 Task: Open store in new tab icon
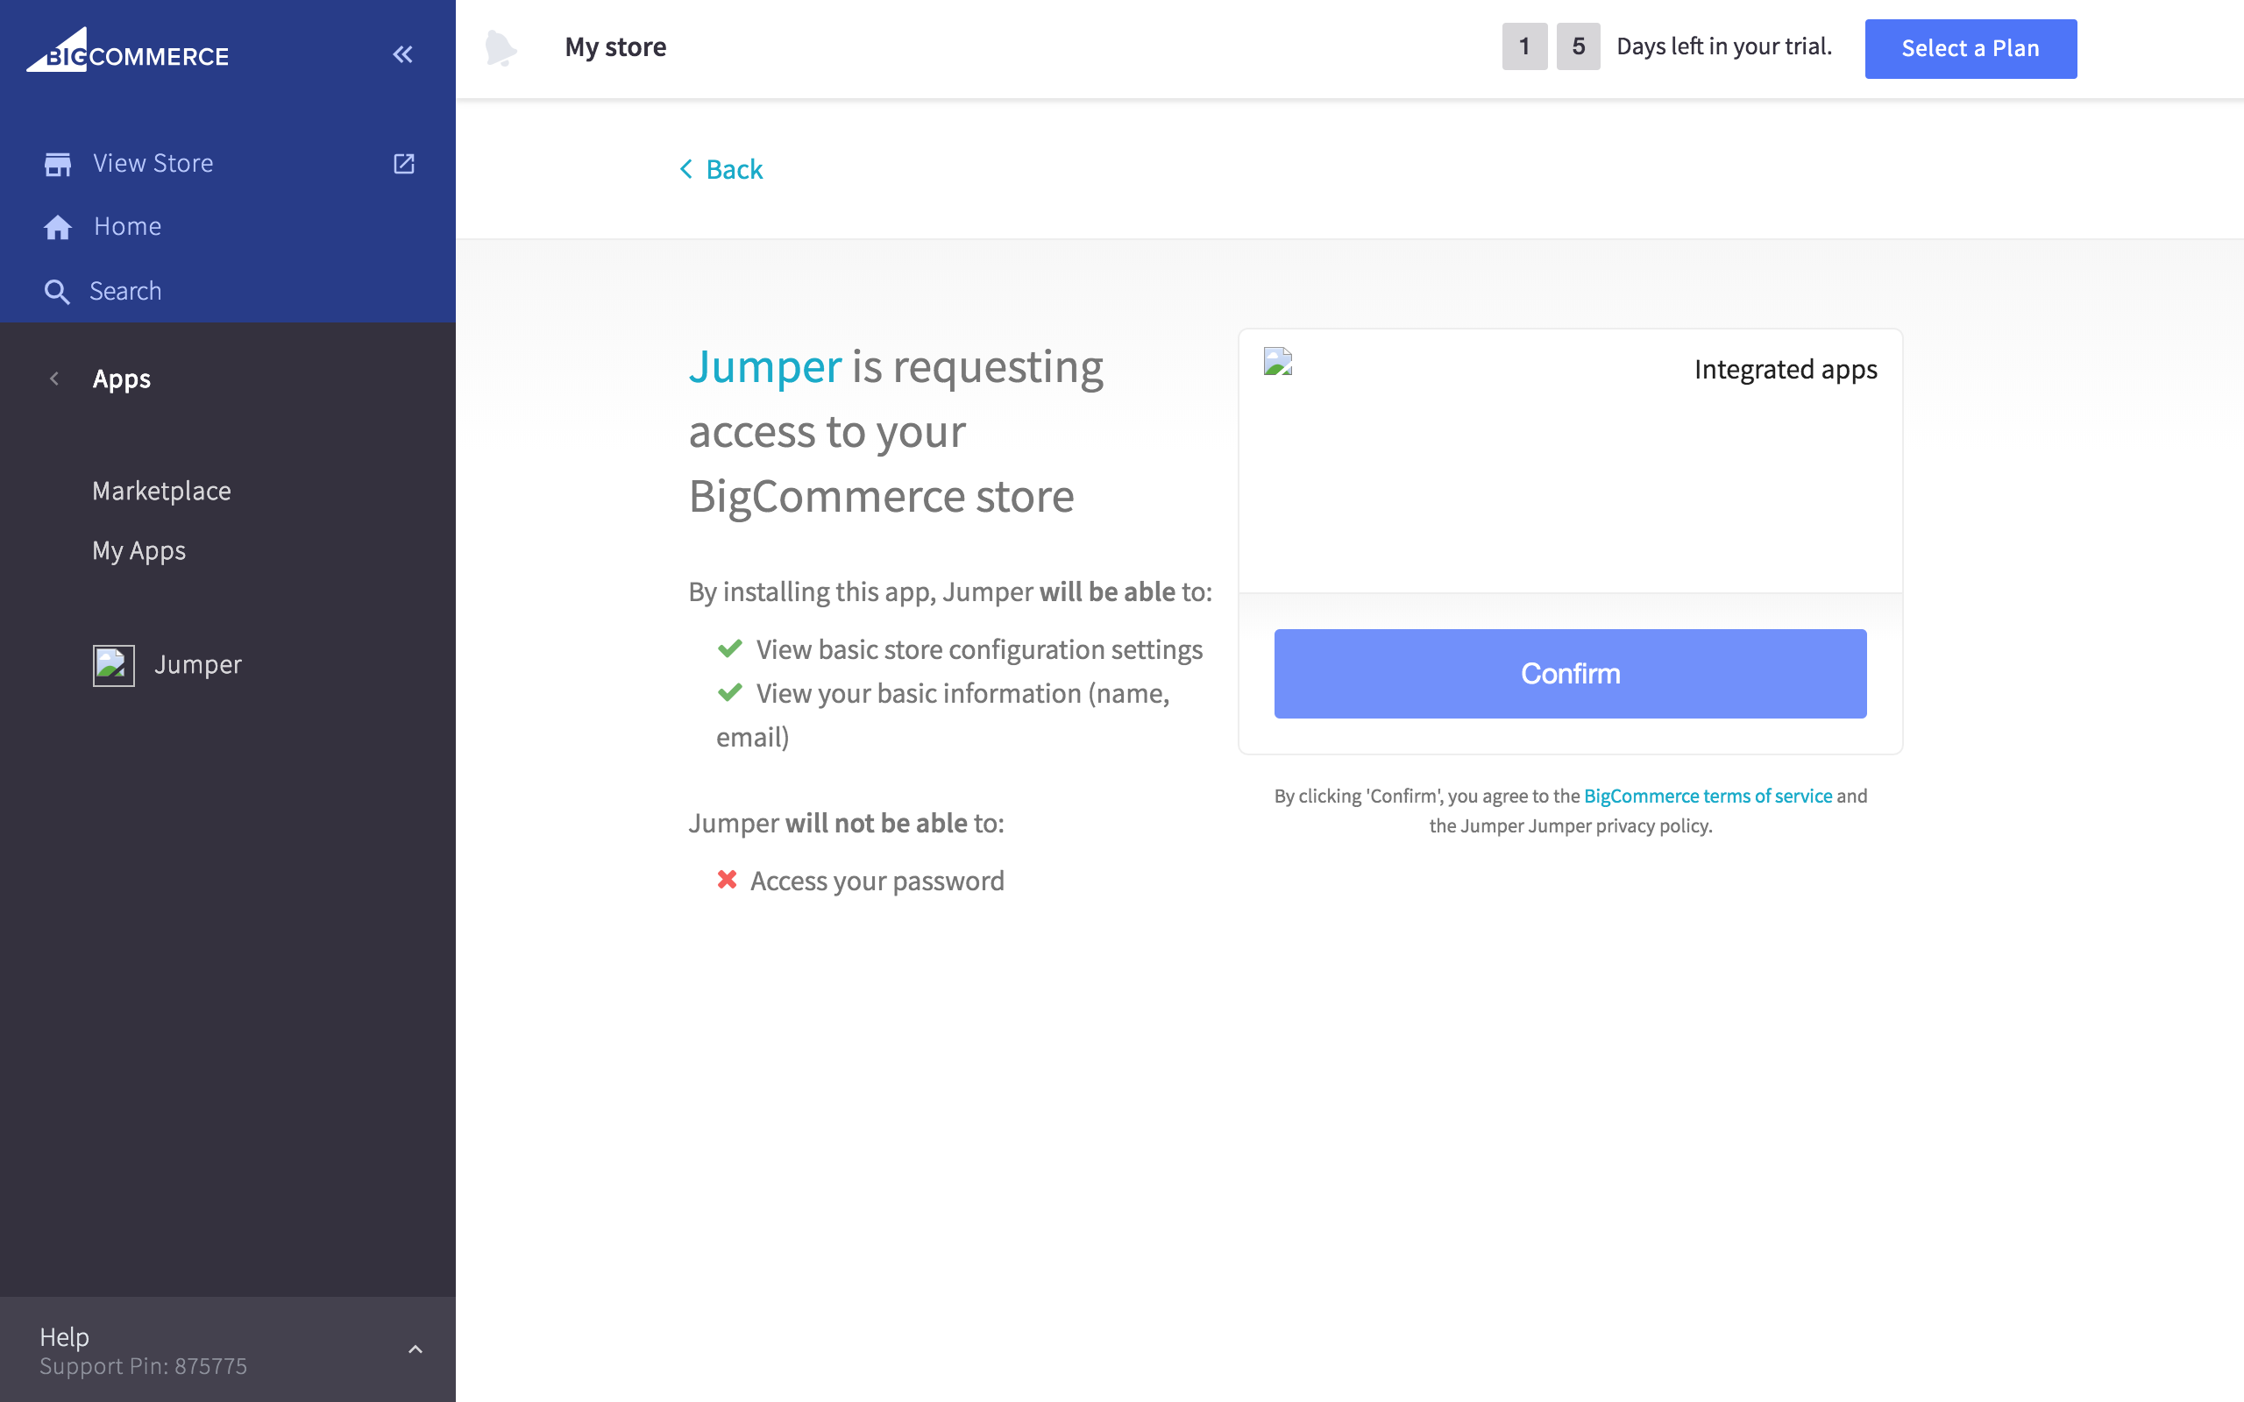click(403, 164)
